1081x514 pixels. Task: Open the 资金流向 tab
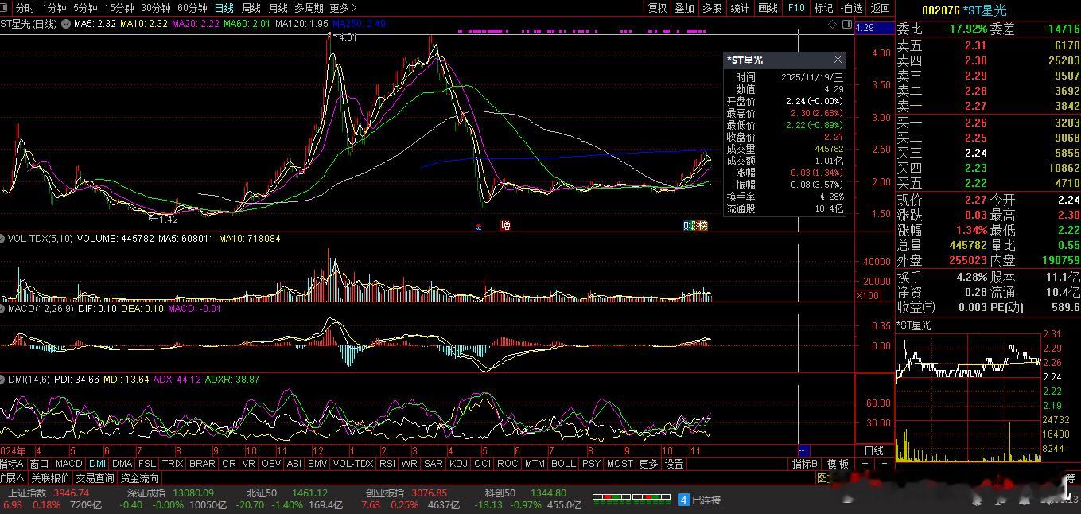click(x=140, y=478)
